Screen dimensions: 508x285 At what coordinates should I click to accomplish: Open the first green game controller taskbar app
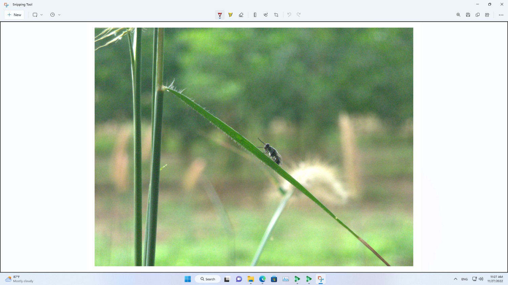(297, 279)
